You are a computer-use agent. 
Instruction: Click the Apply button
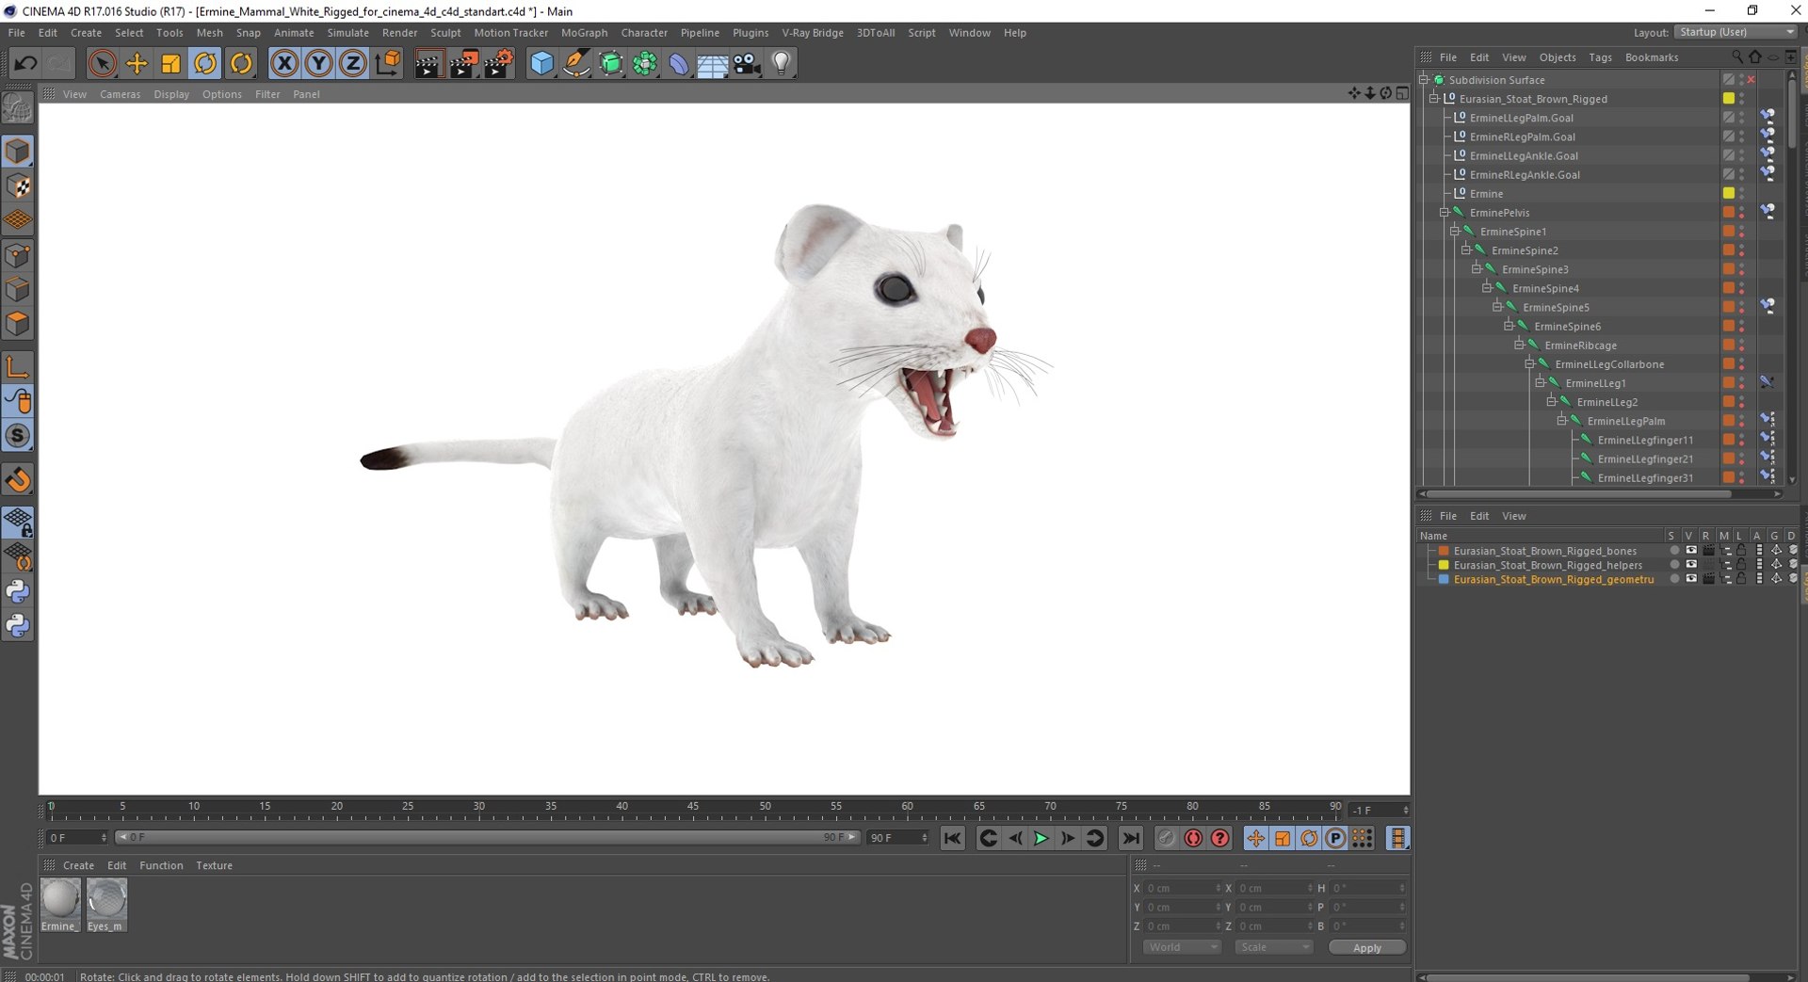click(1367, 948)
